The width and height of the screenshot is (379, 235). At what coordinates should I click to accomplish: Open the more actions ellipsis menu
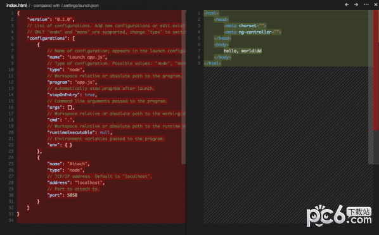(x=366, y=4)
